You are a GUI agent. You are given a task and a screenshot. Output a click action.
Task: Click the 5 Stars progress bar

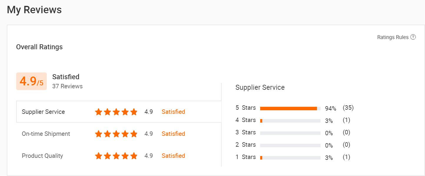pos(290,109)
